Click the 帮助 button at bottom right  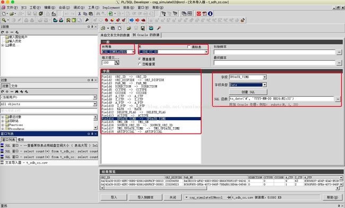tap(332, 197)
